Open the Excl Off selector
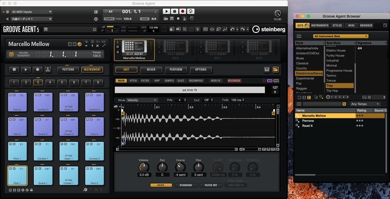390x199 pixels. click(x=208, y=100)
